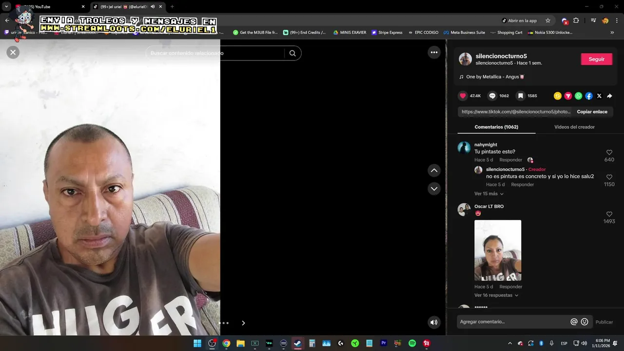
Task: Open Spotify from the taskbar
Action: pyautogui.click(x=412, y=343)
